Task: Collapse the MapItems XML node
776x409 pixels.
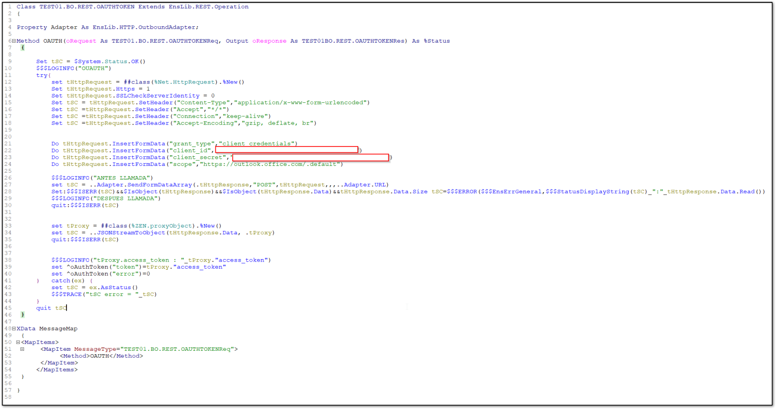Action: (18, 343)
